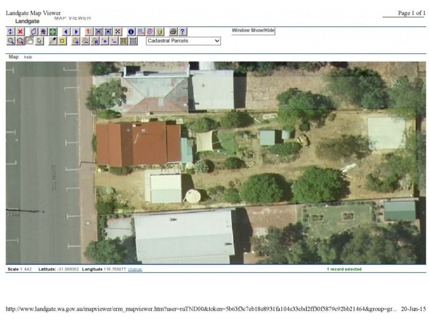Open the Cadastral Parcels dropdown
This screenshot has width=429, height=322.
183,41
